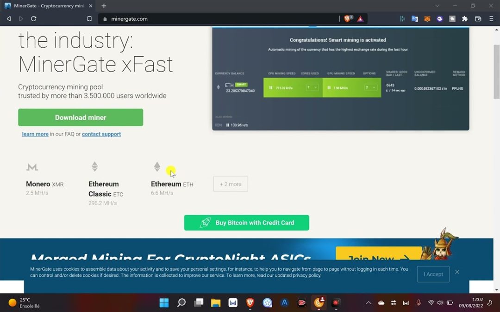Open the clock and date 12:02 panel
This screenshot has height=312, width=500.
[x=471, y=303]
